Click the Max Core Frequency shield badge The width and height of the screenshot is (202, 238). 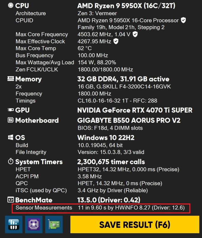pyautogui.click(x=135, y=34)
